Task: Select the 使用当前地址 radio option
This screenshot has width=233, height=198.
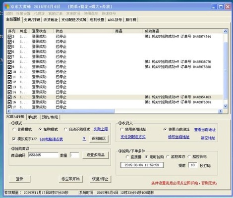Action: tap(165, 130)
